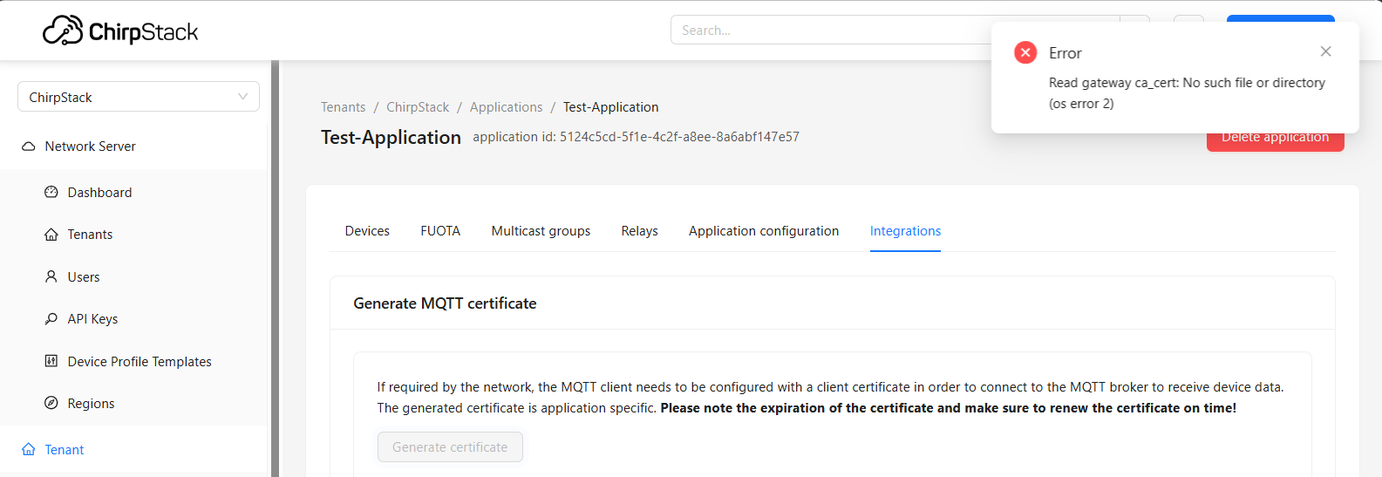Screen dimensions: 1382x477
Task: Click the Dashboard gauge icon
Action: (x=51, y=192)
